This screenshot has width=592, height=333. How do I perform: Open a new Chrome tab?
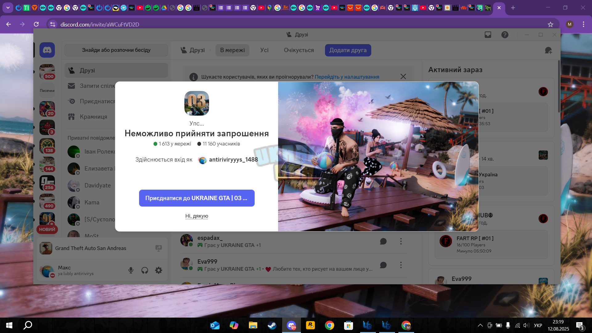(513, 8)
